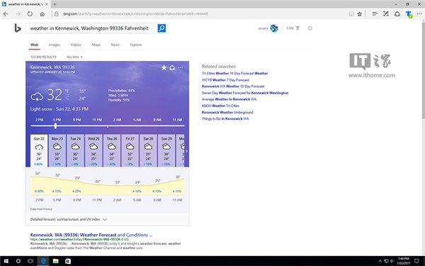This screenshot has height=266, width=425.
Task: Open Kennewick WA Weather 10 Day Forecast link
Action: coord(233,87)
